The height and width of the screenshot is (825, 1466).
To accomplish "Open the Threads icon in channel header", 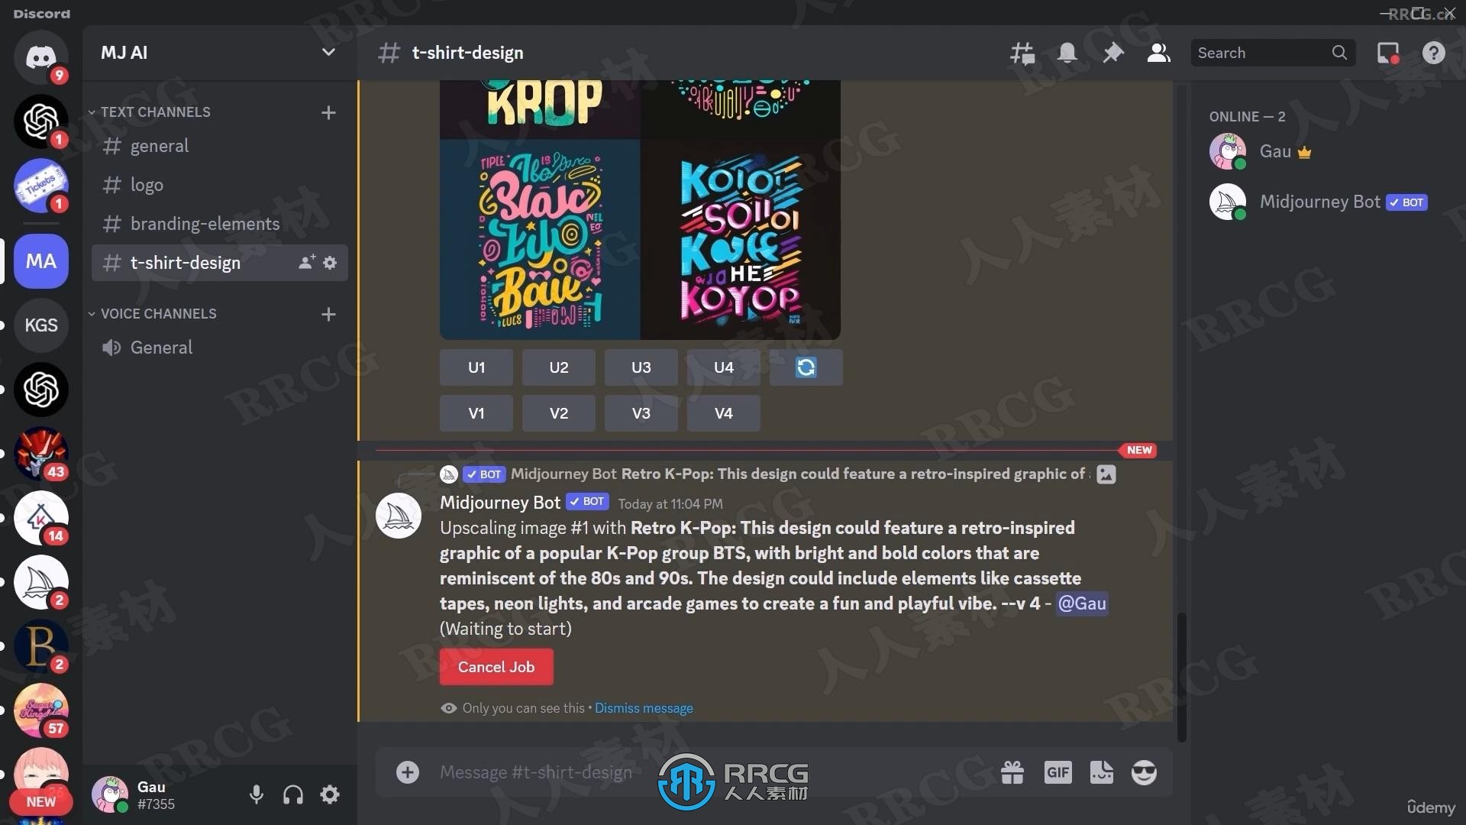I will [1022, 53].
